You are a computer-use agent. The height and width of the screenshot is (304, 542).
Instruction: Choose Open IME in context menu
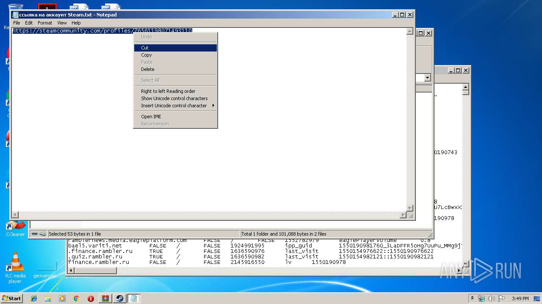point(175,117)
